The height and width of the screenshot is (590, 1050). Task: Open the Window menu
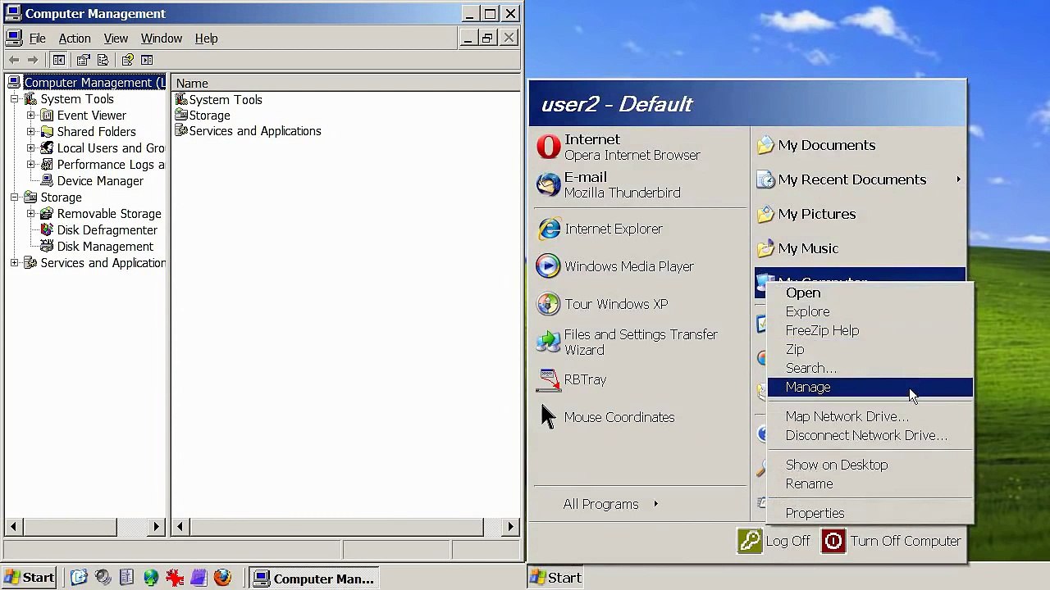(162, 39)
